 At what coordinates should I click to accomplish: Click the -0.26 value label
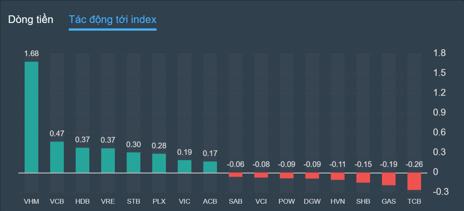pos(414,164)
